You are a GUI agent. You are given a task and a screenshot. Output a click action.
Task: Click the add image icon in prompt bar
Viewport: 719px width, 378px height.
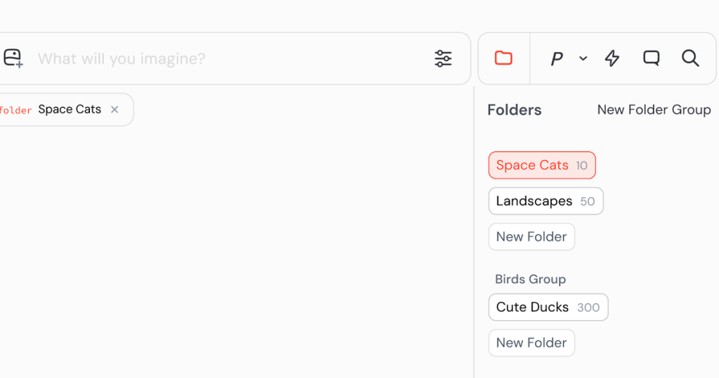click(13, 58)
